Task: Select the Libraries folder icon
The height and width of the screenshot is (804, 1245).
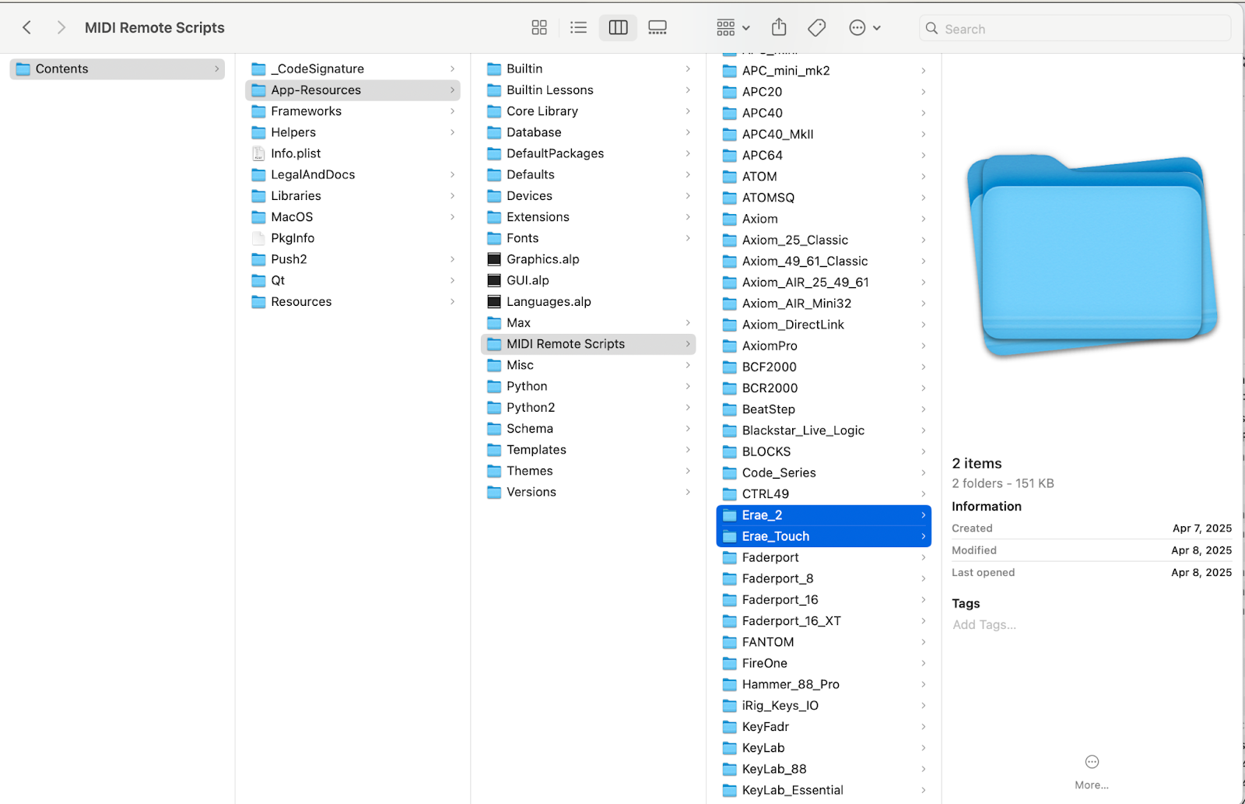Action: [258, 196]
